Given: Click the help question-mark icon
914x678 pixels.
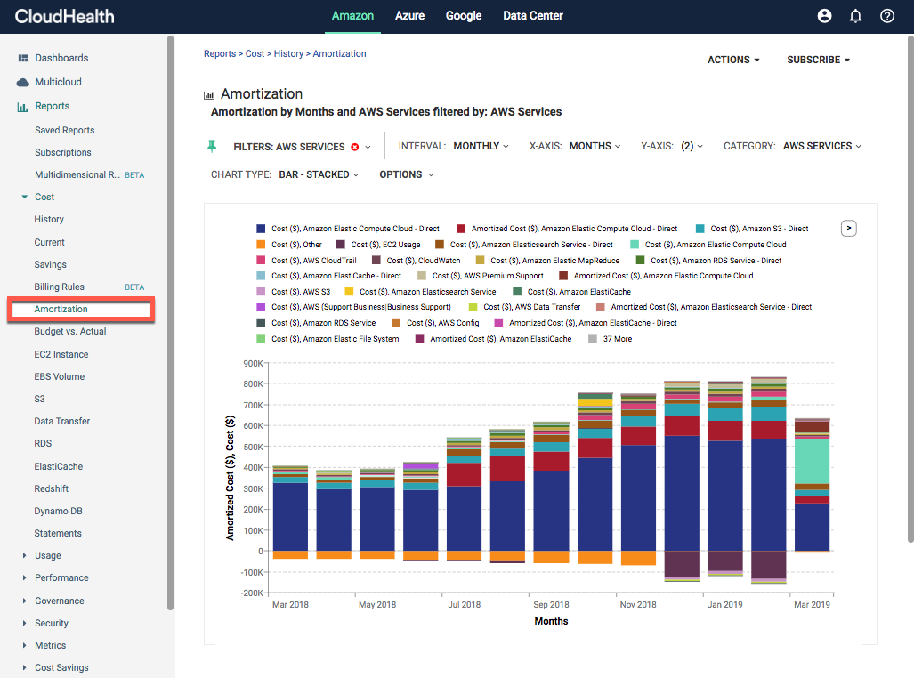Looking at the screenshot, I should [x=886, y=15].
